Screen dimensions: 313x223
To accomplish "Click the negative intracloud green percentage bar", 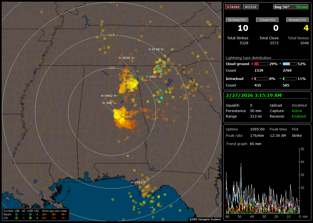I will (x=289, y=79).
